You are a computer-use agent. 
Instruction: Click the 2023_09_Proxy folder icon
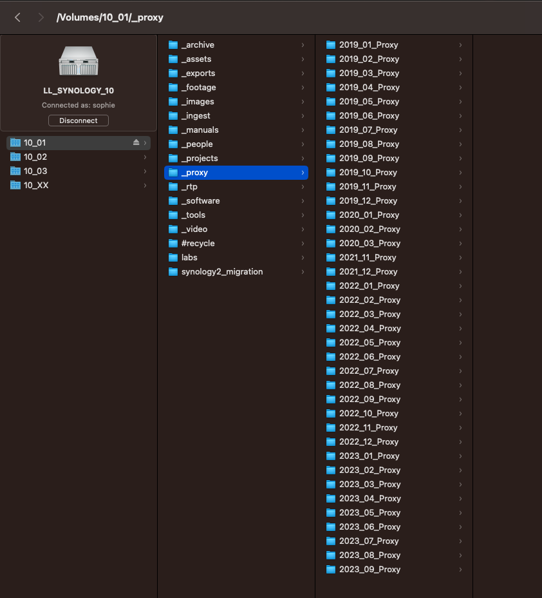coord(331,569)
